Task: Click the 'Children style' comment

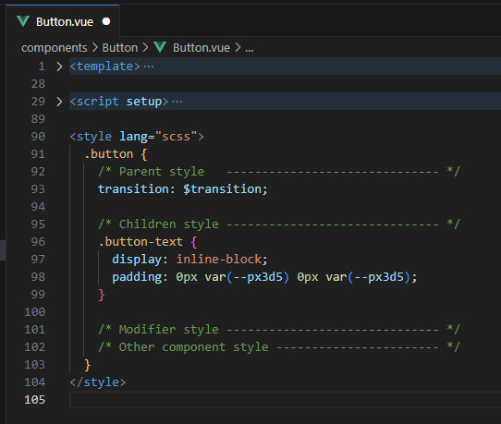Action: point(169,224)
